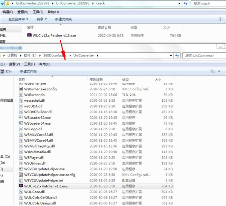This screenshot has height=206, width=226.
Task: Open 帮助(H) menu in crack window
Action: (x=53, y=12)
